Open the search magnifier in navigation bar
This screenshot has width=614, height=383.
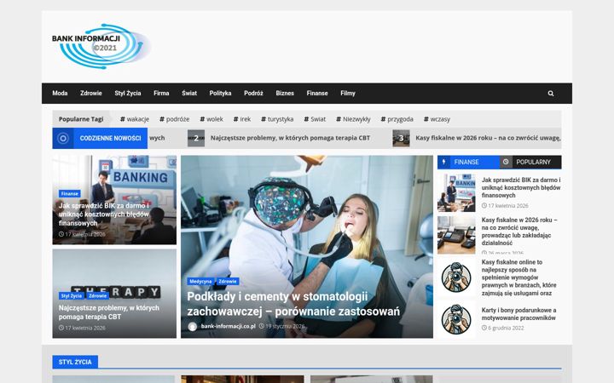pos(551,94)
